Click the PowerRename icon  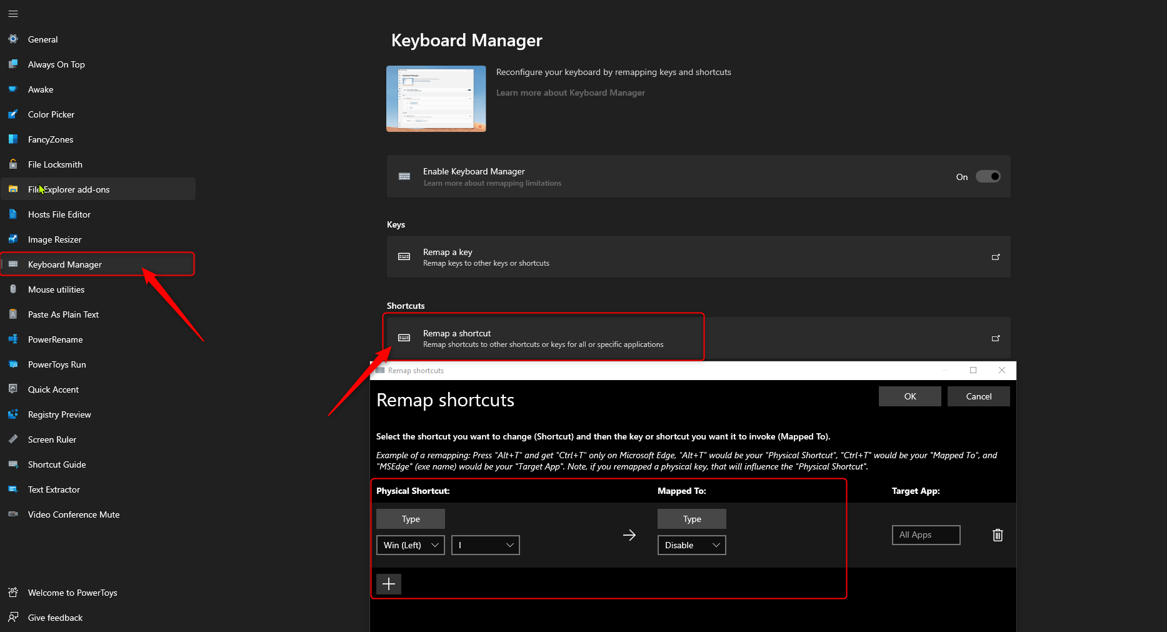click(x=13, y=339)
